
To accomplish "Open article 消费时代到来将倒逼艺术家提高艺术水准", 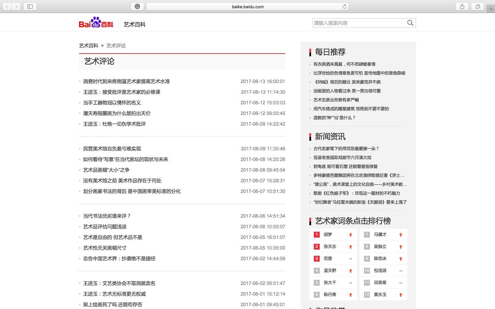I will pos(126,81).
